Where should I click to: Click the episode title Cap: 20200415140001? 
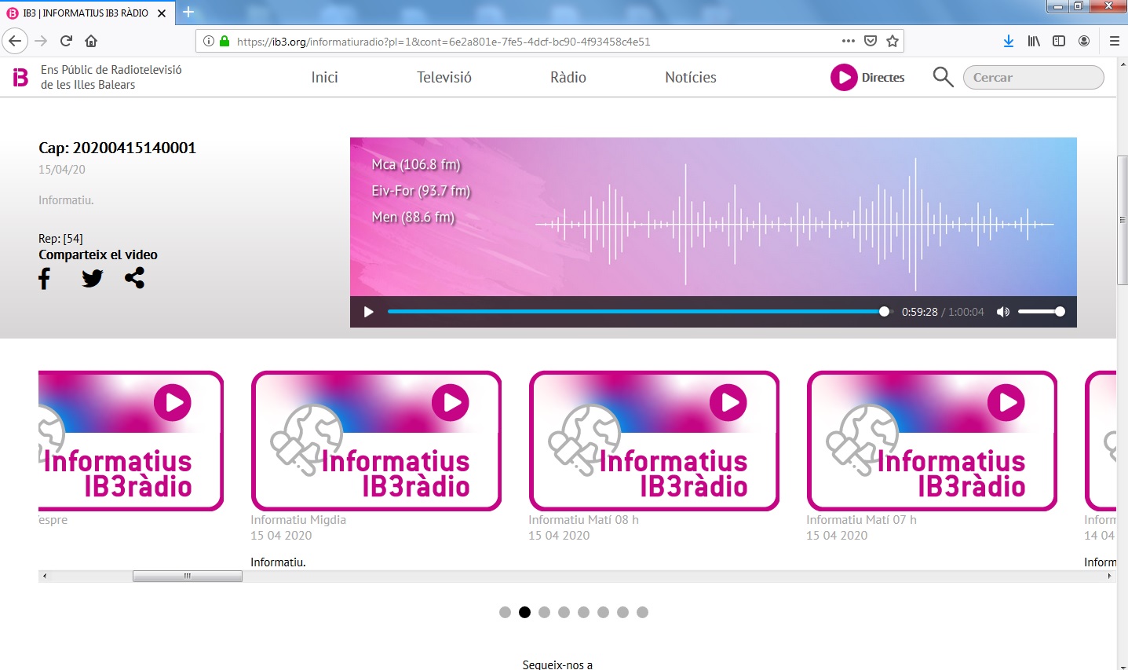tap(117, 148)
